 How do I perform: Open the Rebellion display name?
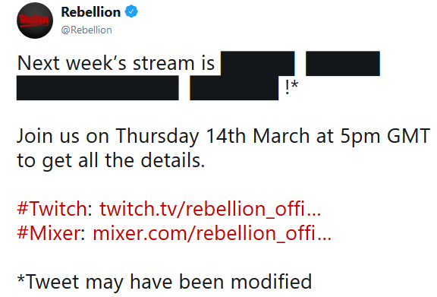click(x=91, y=12)
